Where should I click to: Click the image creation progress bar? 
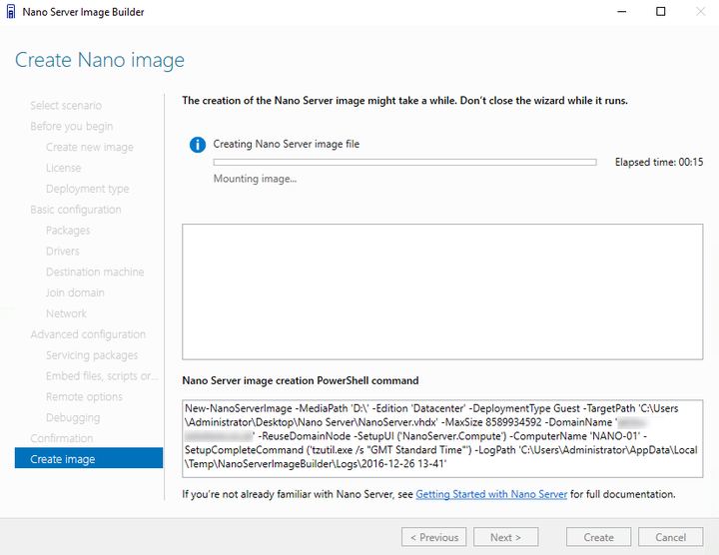(404, 163)
